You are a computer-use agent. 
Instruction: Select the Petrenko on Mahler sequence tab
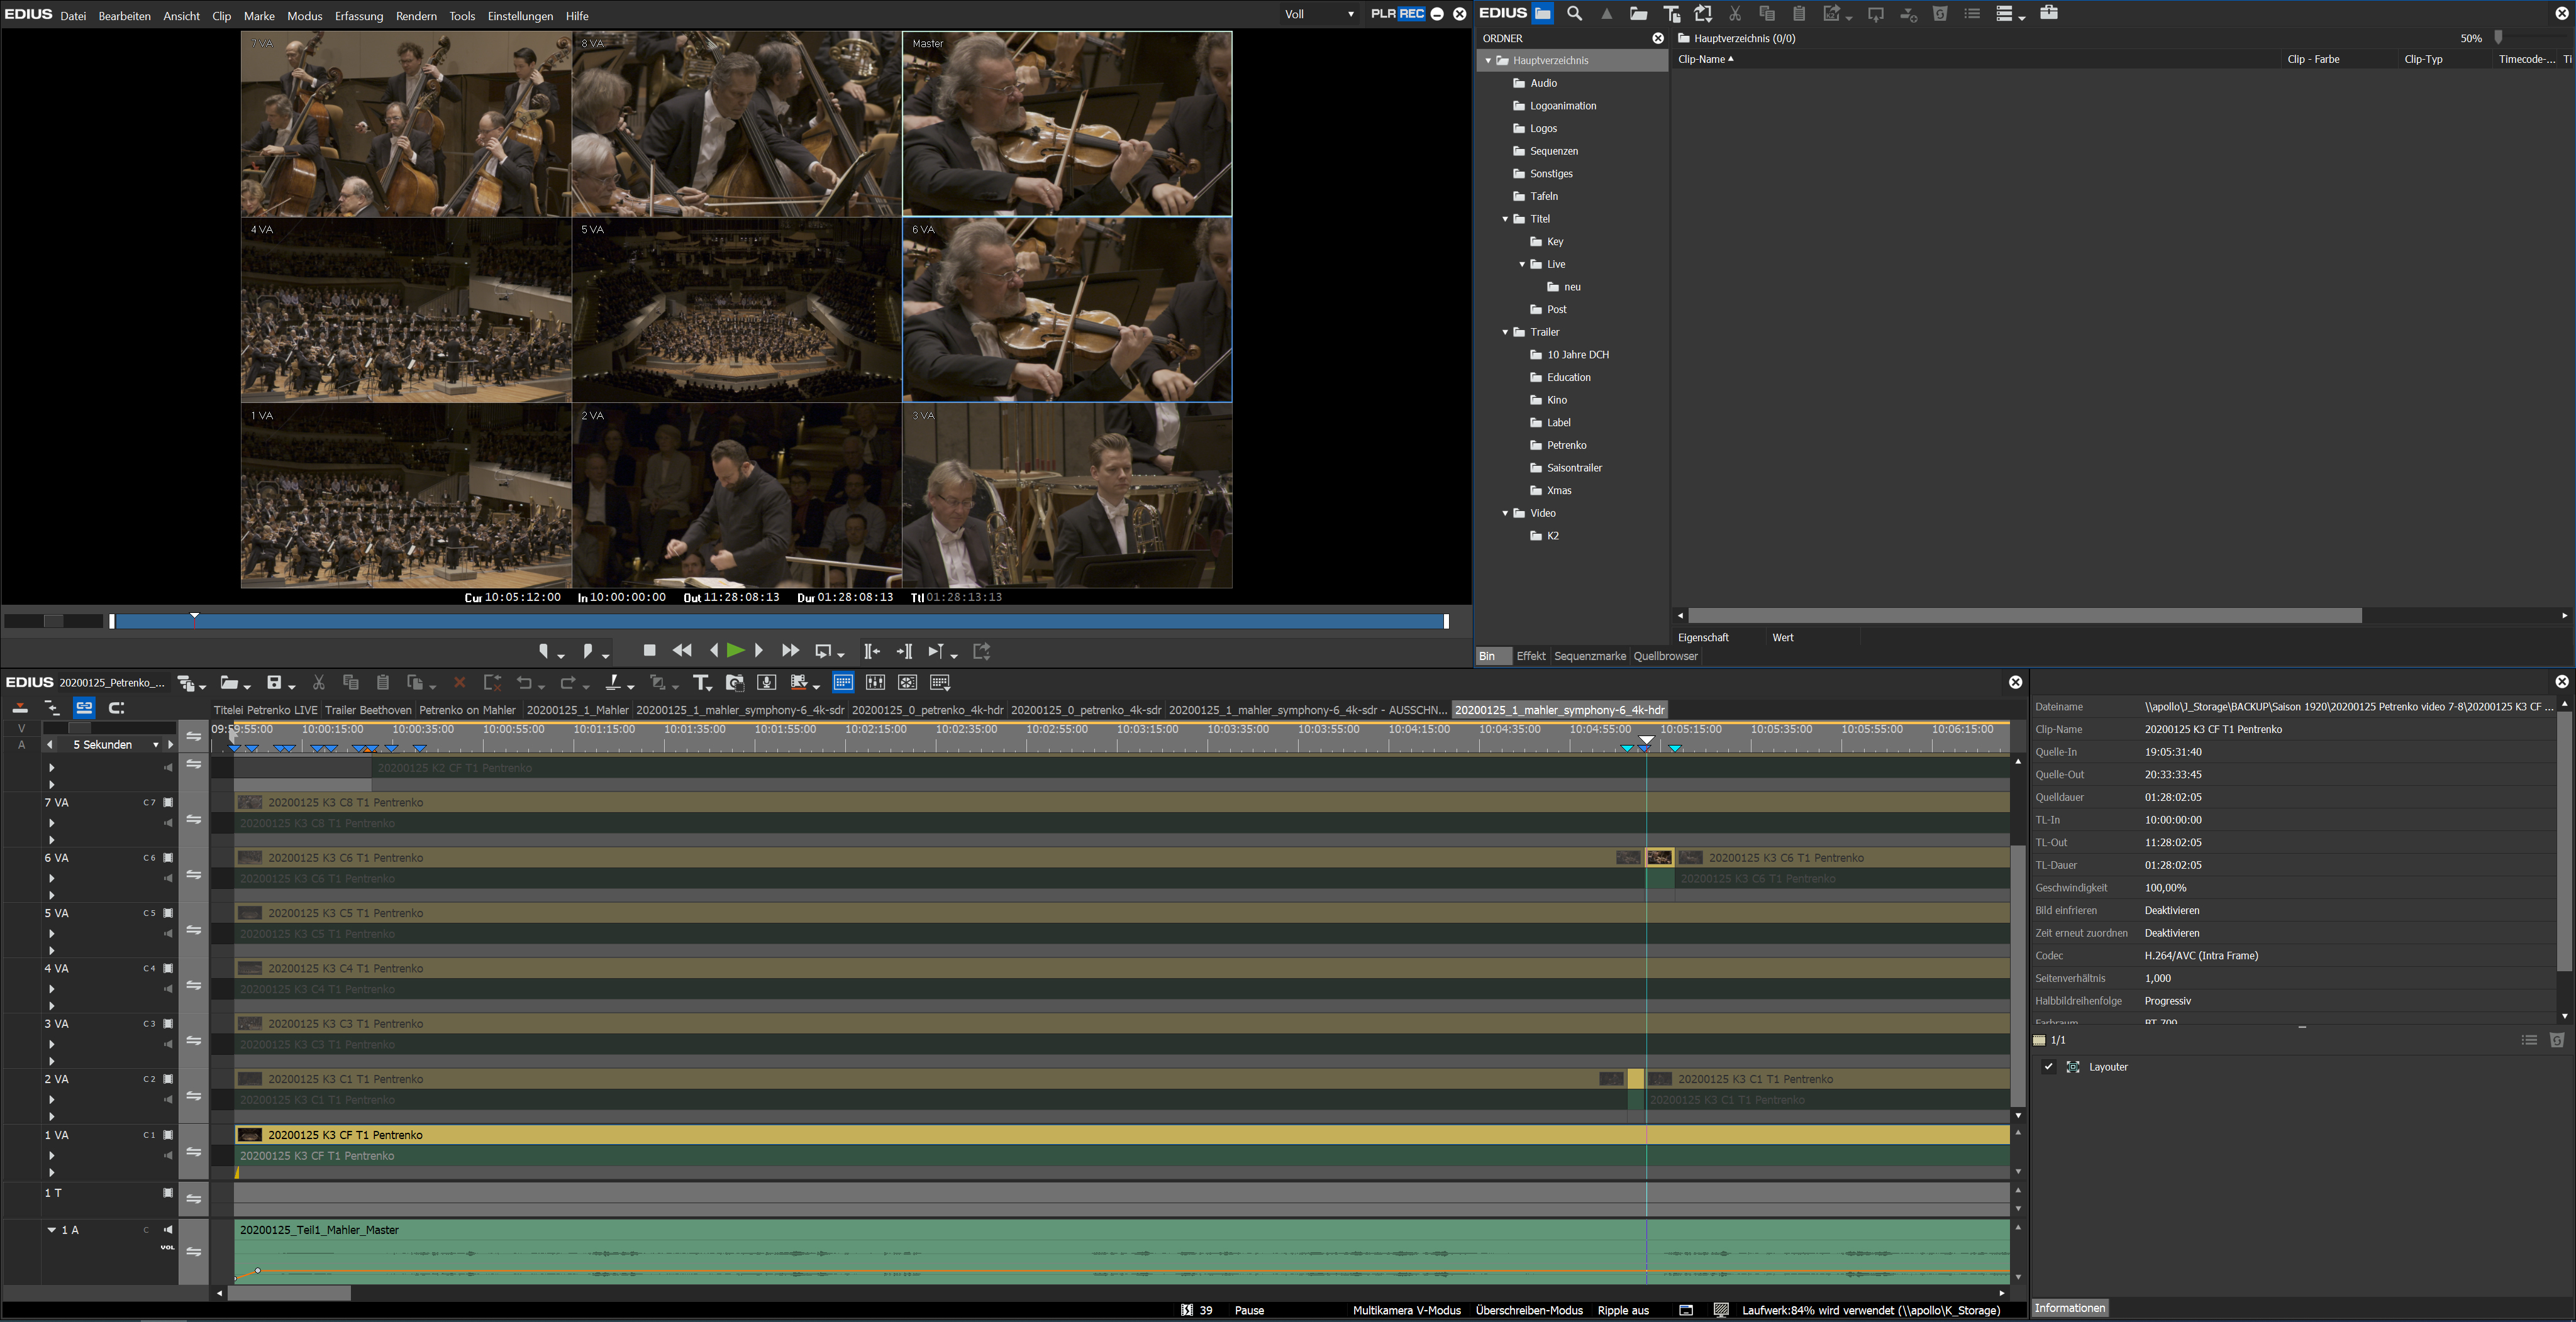tap(467, 710)
